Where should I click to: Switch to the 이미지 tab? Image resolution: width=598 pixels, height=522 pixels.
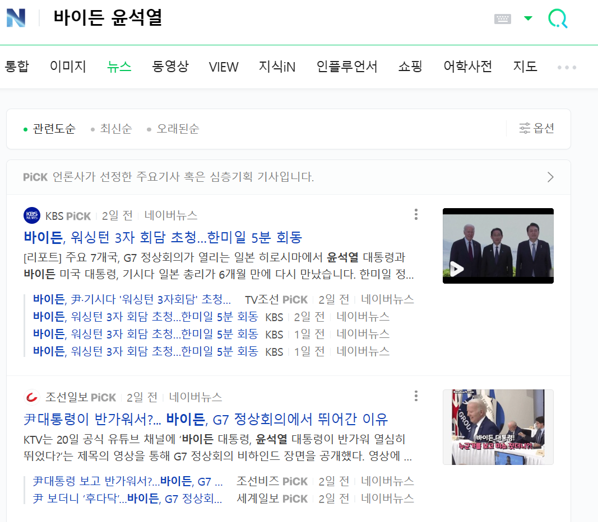coord(68,67)
